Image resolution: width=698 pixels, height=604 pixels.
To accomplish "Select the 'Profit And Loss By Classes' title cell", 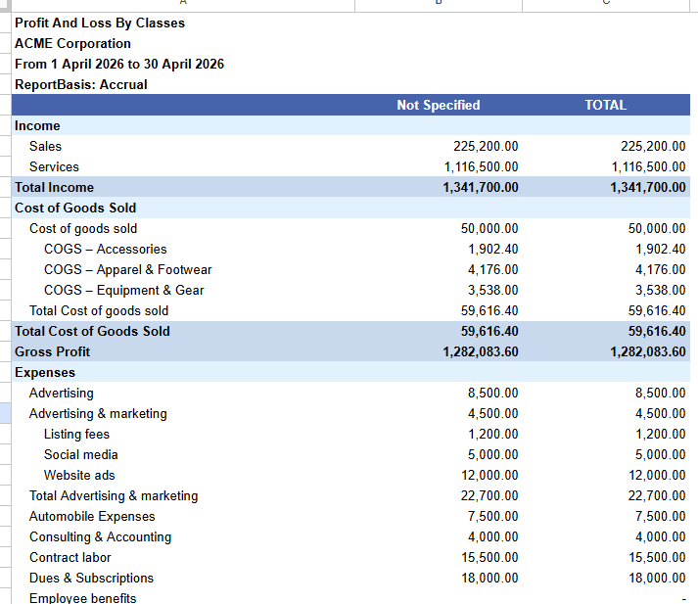I will [x=183, y=23].
